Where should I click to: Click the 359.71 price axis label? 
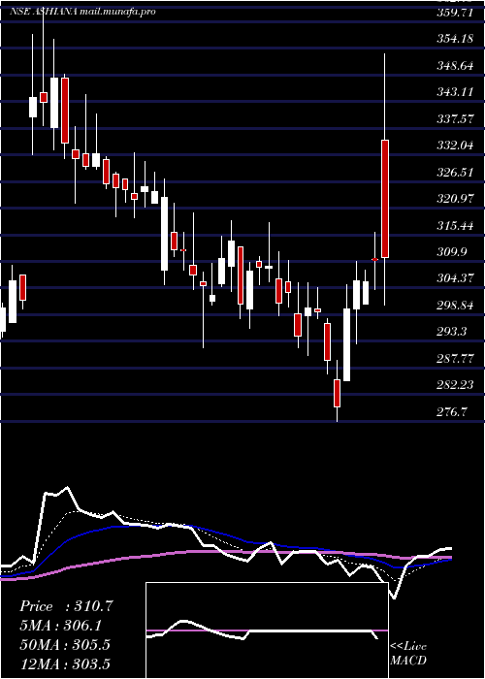455,13
